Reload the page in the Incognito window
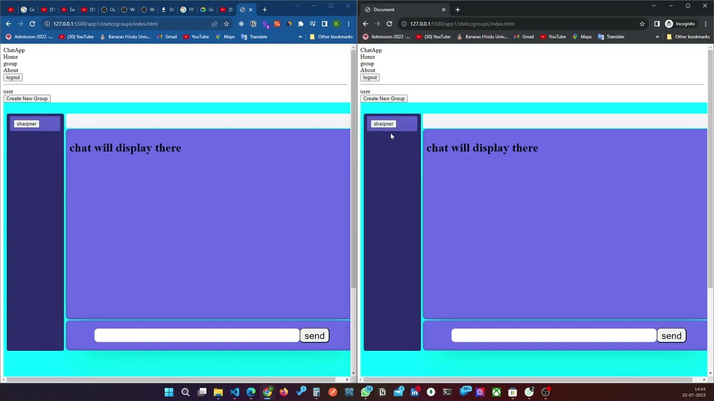 (389, 24)
